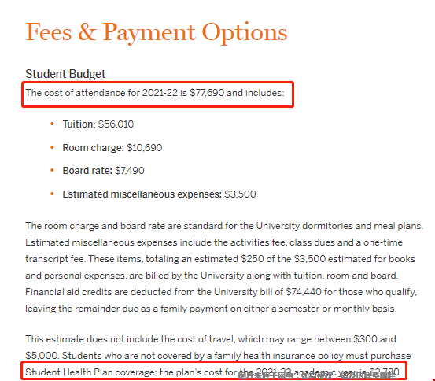
Task: Click the cost of attendance $77,690 sentence
Action: click(155, 93)
